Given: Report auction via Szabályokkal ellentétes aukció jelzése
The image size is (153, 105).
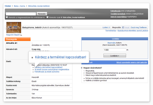Looking at the screenshot, I should (x=133, y=31).
